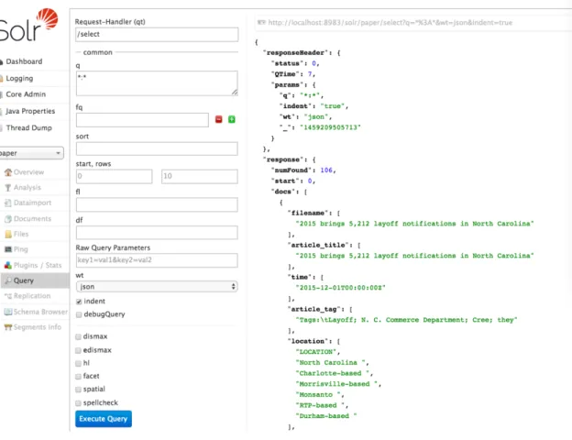572x440 pixels.
Task: Enable the dismax checkbox
Action: coord(78,336)
